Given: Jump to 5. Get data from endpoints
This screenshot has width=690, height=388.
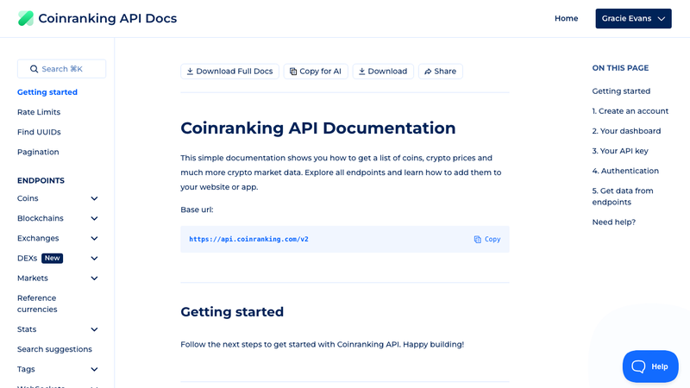Looking at the screenshot, I should 623,197.
